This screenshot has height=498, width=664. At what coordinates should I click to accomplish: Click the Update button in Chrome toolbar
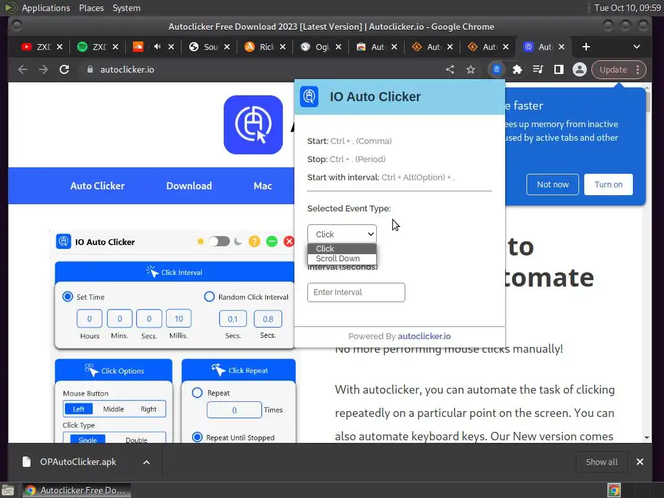613,69
